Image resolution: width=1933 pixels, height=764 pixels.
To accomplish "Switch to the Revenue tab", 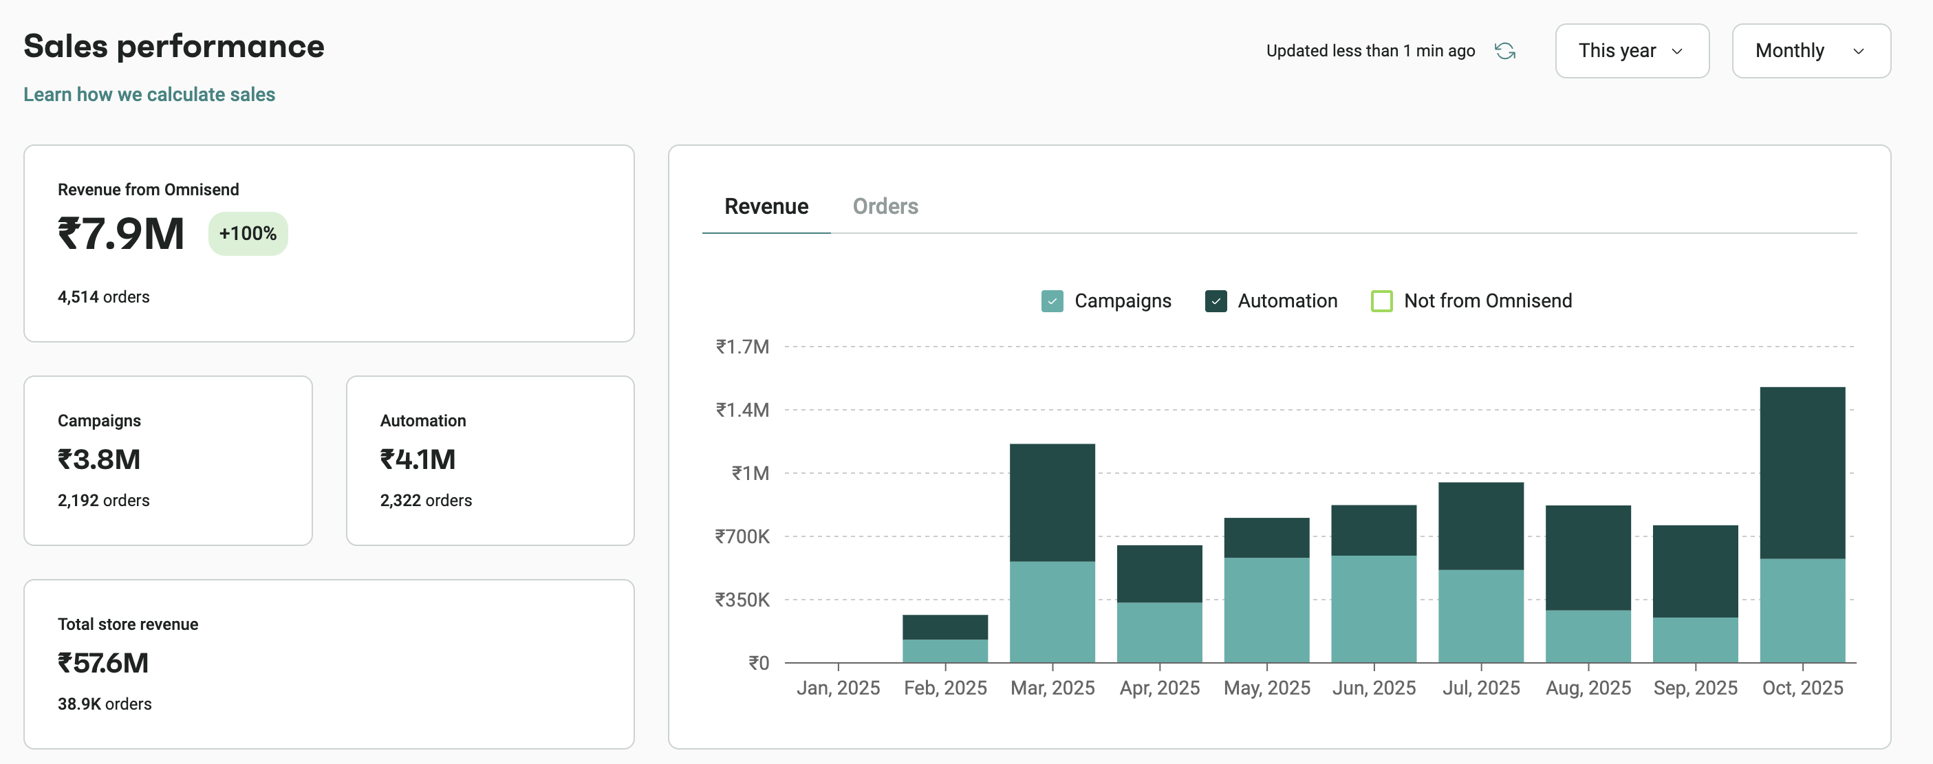I will tap(766, 206).
